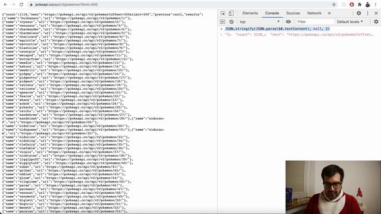The height and width of the screenshot is (214, 381).
Task: Open the Network tab
Action: [x=314, y=13]
